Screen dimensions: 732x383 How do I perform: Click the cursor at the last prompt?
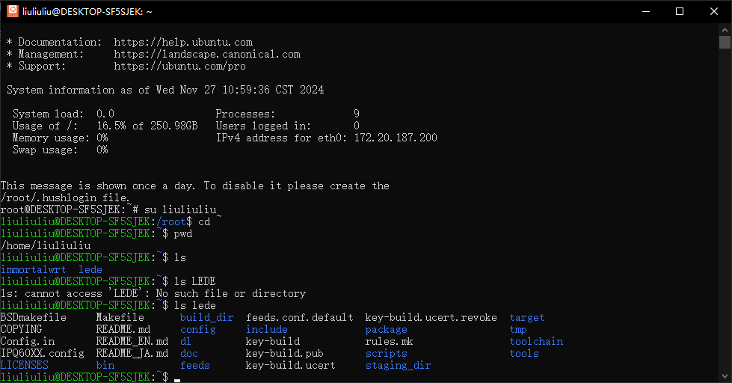[177, 378]
